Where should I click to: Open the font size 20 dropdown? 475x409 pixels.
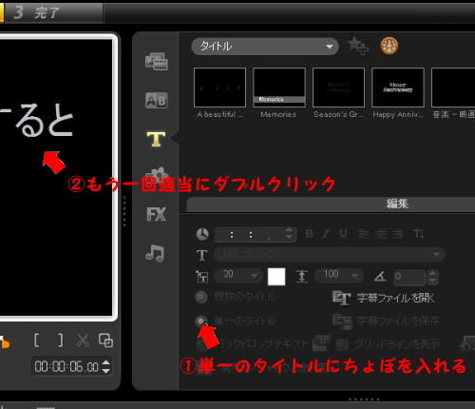(238, 276)
